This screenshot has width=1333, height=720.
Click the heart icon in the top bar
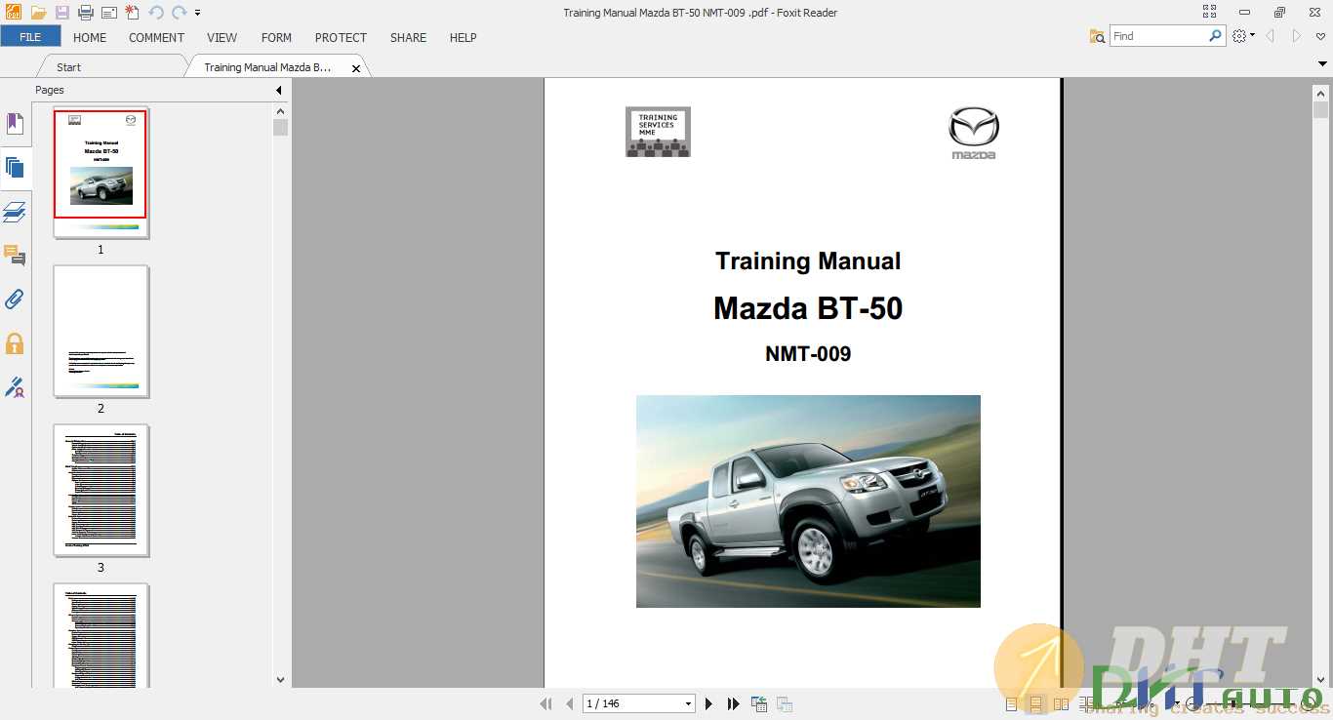point(1322,36)
